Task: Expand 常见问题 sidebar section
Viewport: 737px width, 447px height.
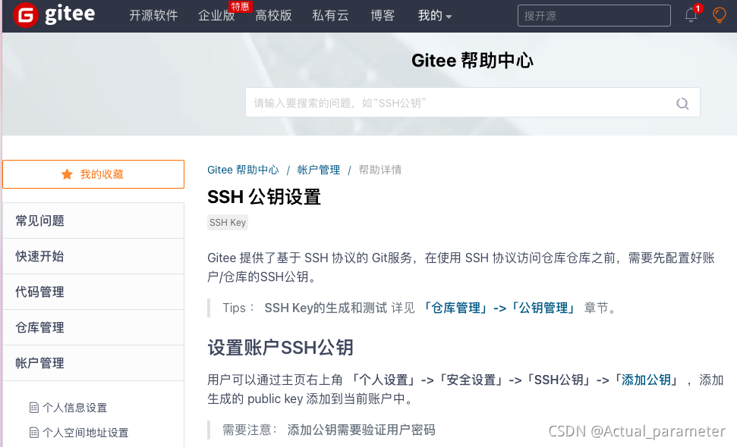Action: [93, 220]
